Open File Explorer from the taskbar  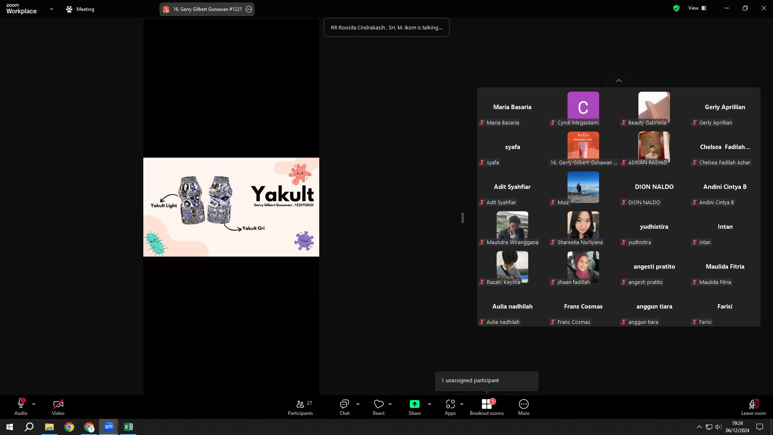[49, 427]
